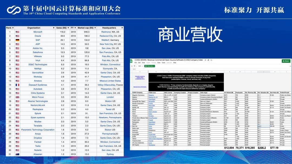The height and width of the screenshot is (164, 292).
Task: Click the '70,371' employees total
Action: coord(240,148)
